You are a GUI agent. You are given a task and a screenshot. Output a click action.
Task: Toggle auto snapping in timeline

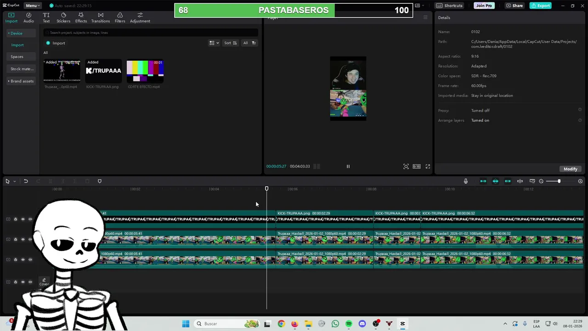(496, 181)
